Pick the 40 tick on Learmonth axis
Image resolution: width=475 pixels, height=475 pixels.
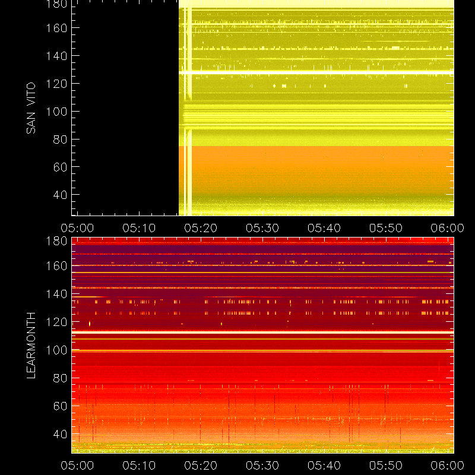coord(60,435)
